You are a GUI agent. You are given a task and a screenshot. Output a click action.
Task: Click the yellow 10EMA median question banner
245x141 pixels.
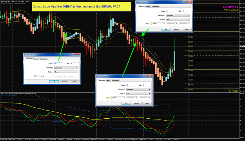point(82,7)
